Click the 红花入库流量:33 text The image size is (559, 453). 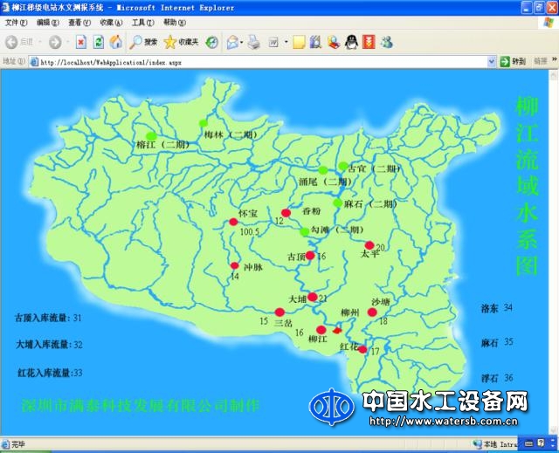coord(51,373)
